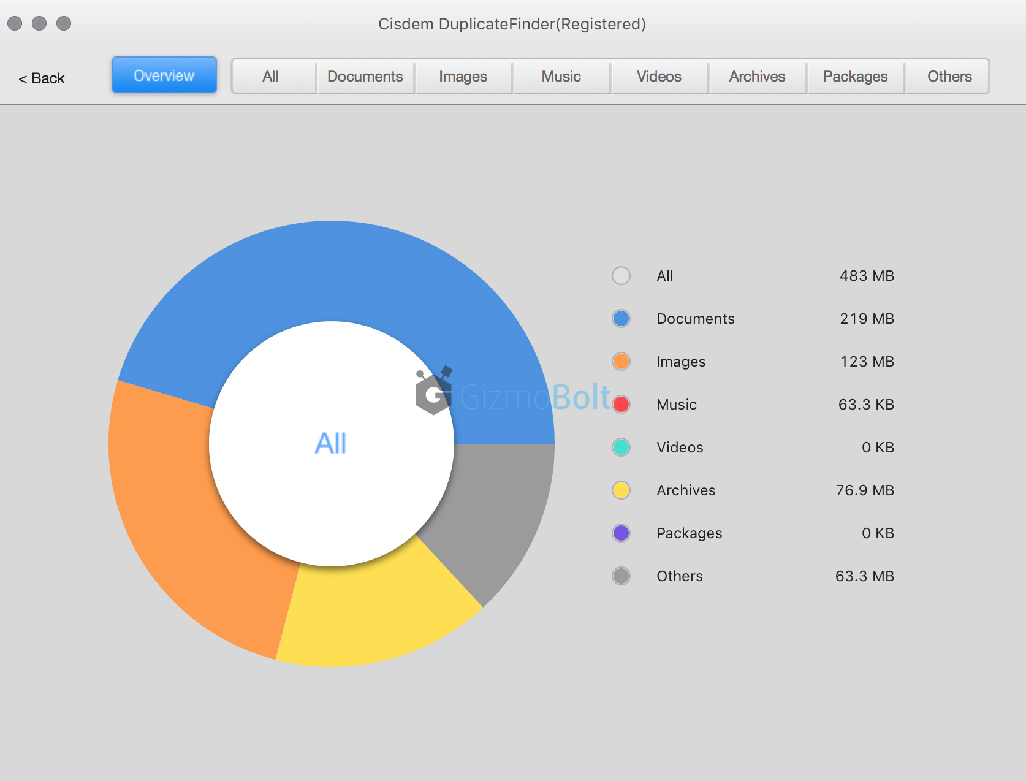Click the white All legend circle
Screen dimensions: 1026x781
click(x=621, y=276)
